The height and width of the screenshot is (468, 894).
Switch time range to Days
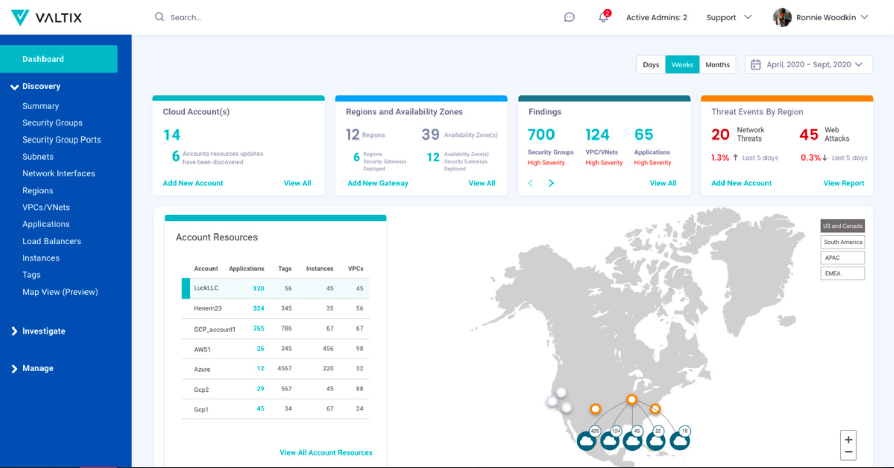click(x=651, y=65)
